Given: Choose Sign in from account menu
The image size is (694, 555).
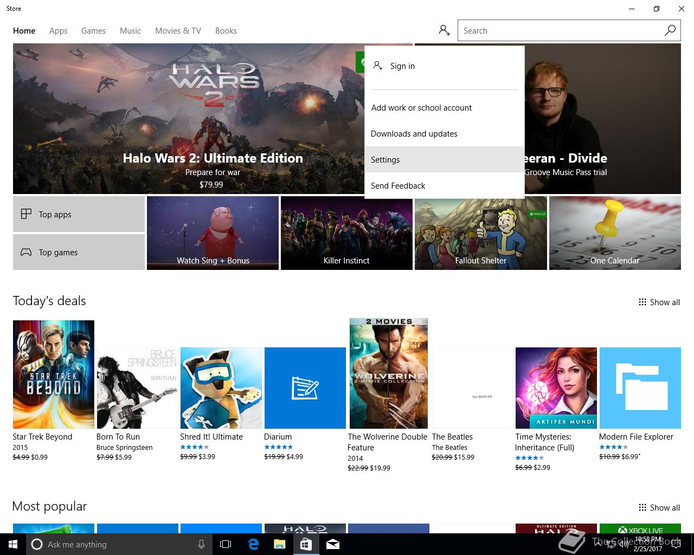Looking at the screenshot, I should (445, 66).
